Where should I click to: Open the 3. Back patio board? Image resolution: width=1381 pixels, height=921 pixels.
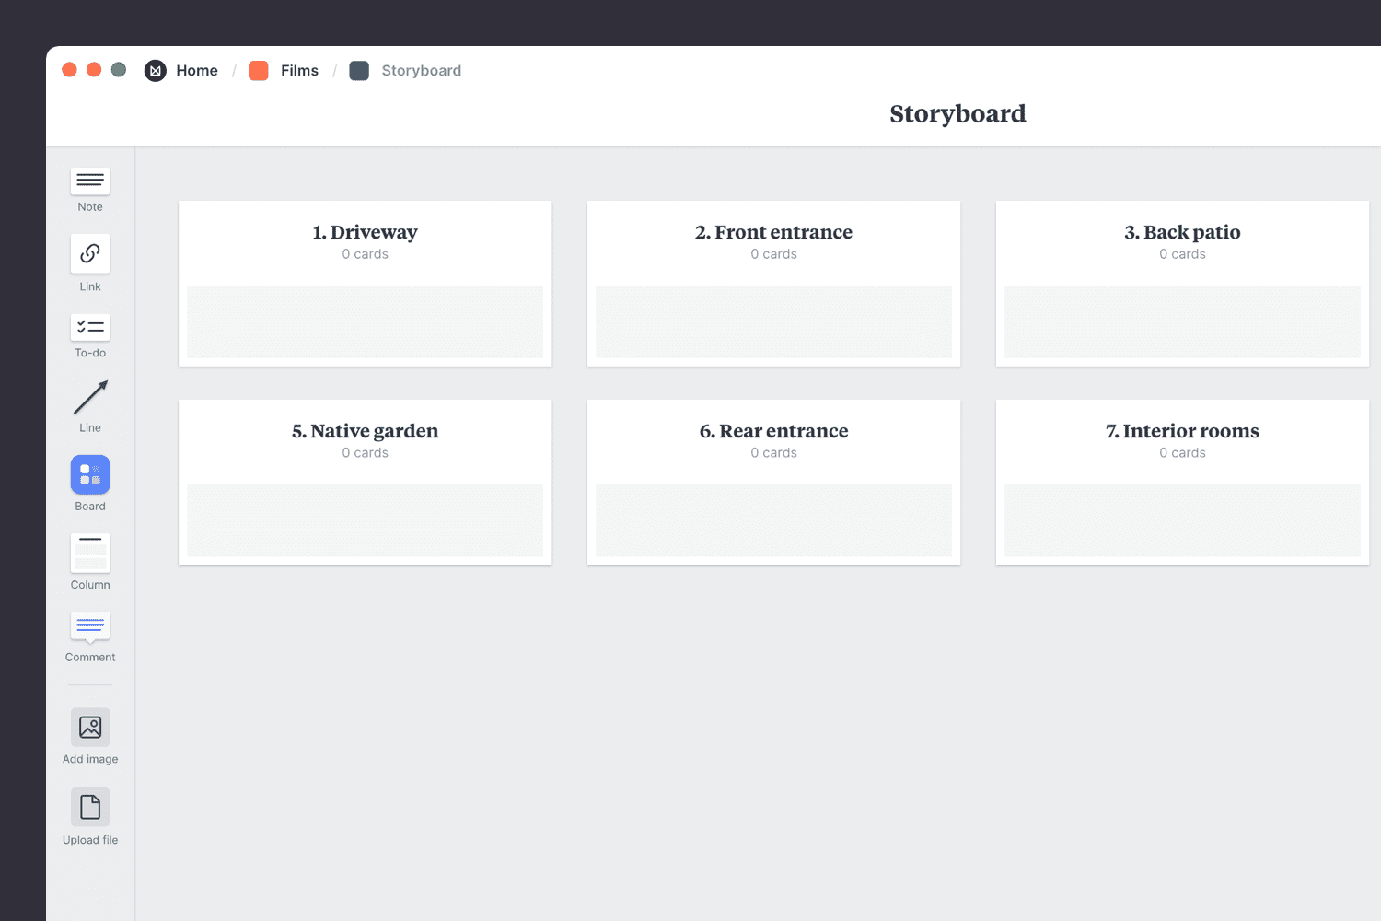[x=1182, y=232]
